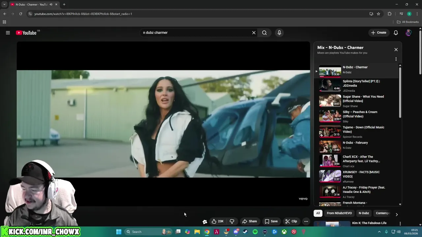Bookmark this page with the star
422x237 pixels.
coord(378,14)
